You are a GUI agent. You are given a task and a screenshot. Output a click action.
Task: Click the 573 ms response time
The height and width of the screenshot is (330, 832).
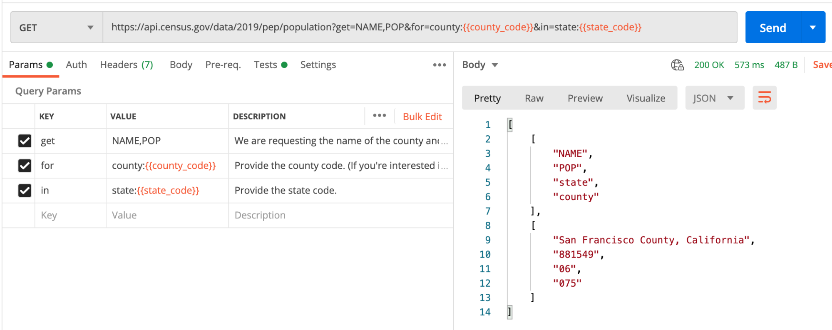[x=749, y=65]
